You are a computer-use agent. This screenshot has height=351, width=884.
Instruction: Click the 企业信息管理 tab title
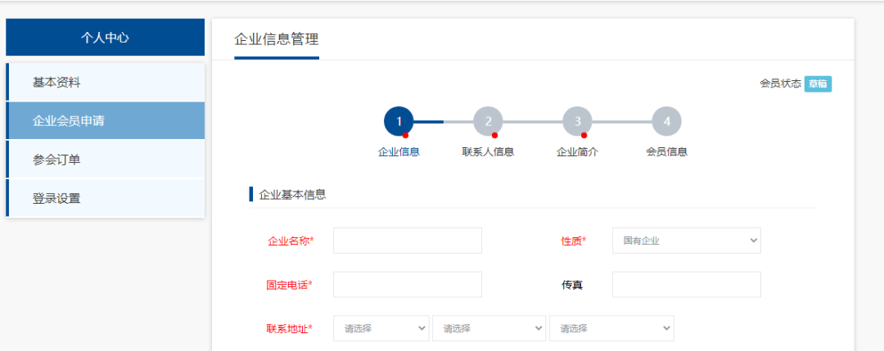276,39
